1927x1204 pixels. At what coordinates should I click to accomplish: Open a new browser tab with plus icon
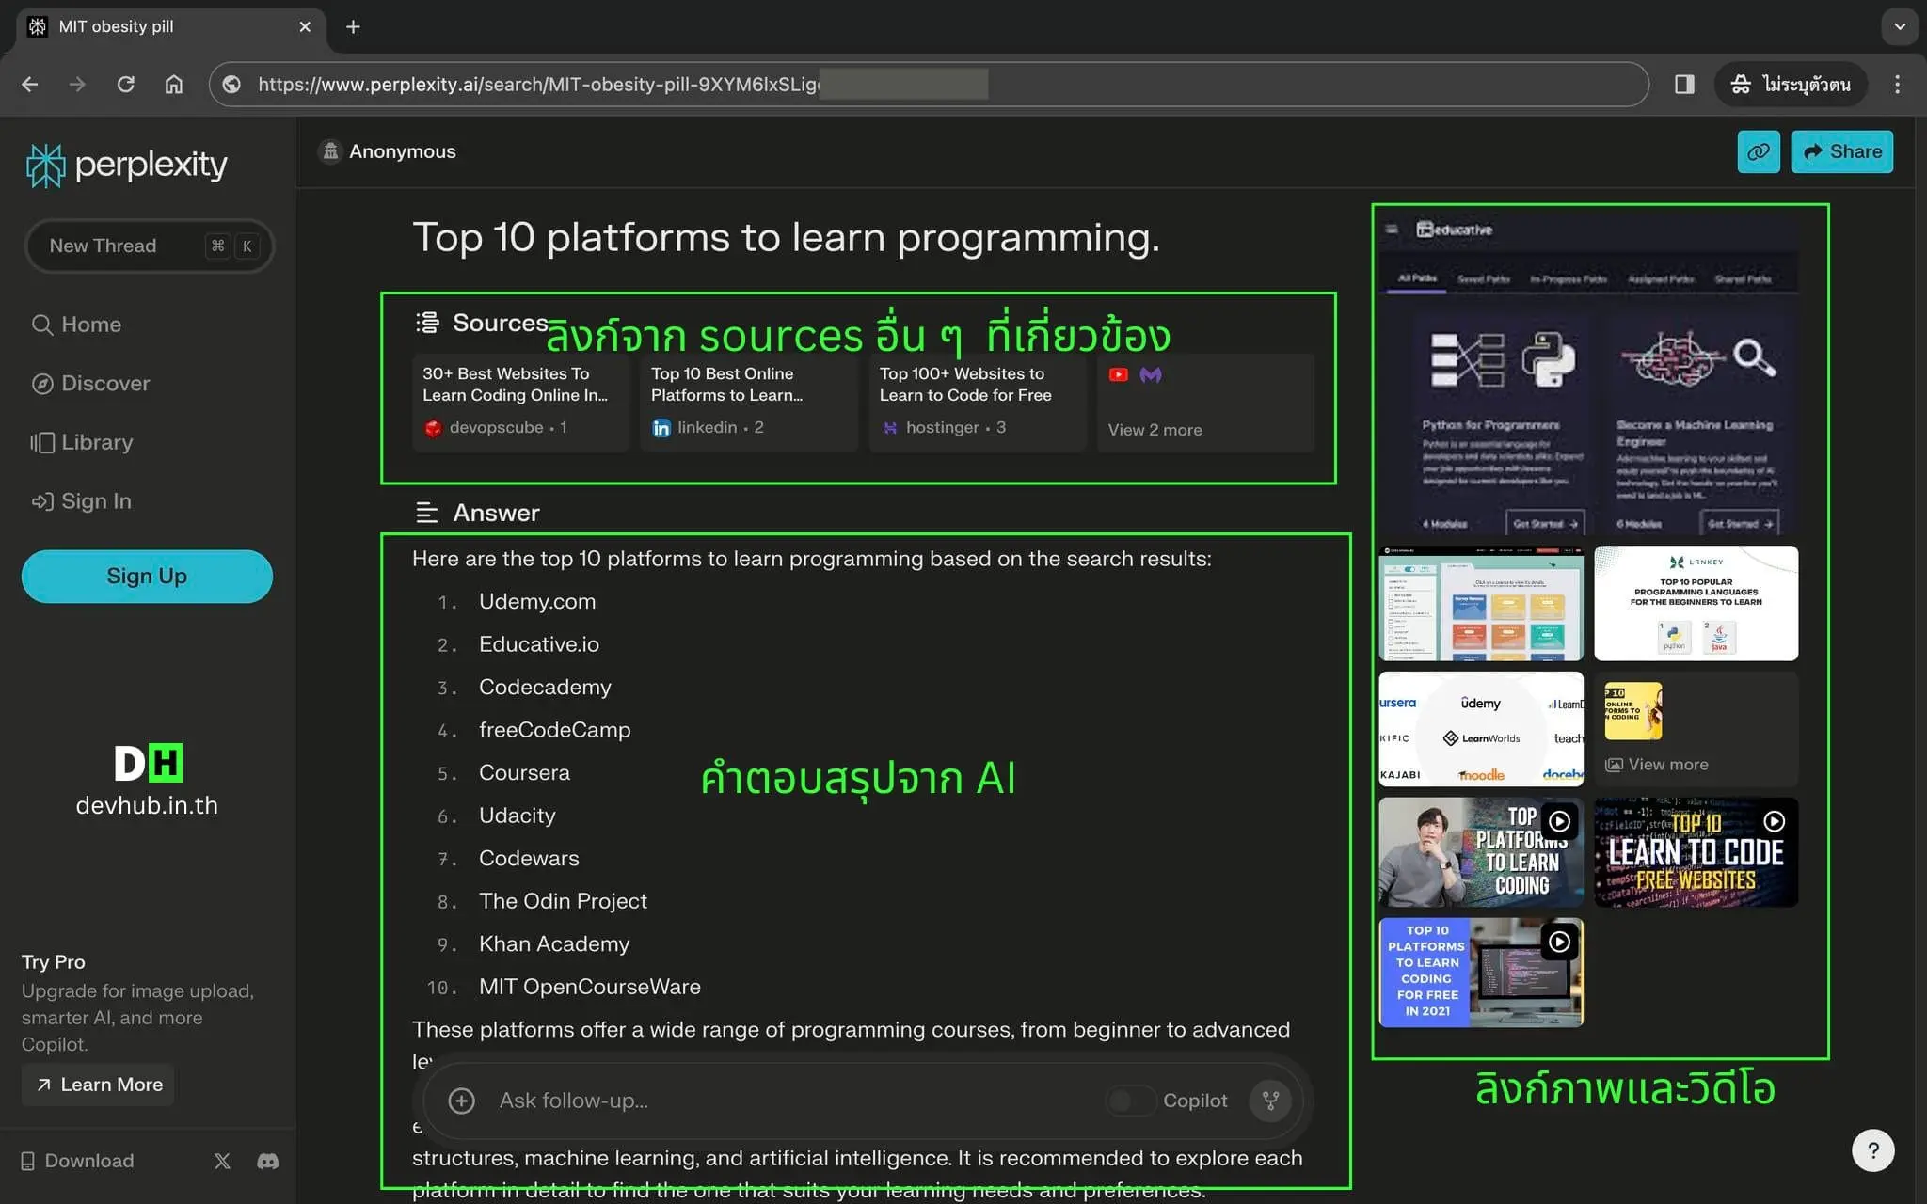[353, 27]
